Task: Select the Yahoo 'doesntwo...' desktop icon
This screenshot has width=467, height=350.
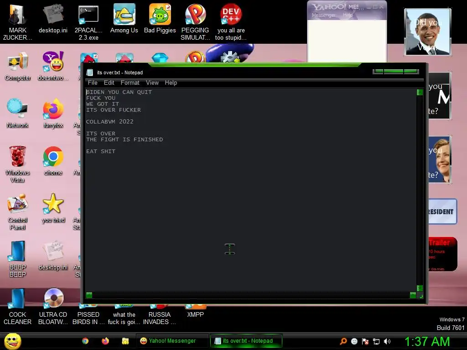Action: (53, 66)
